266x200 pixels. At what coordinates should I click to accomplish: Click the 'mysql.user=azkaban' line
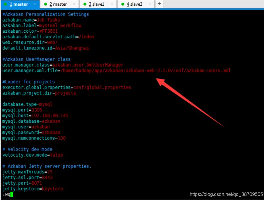(x=26, y=127)
